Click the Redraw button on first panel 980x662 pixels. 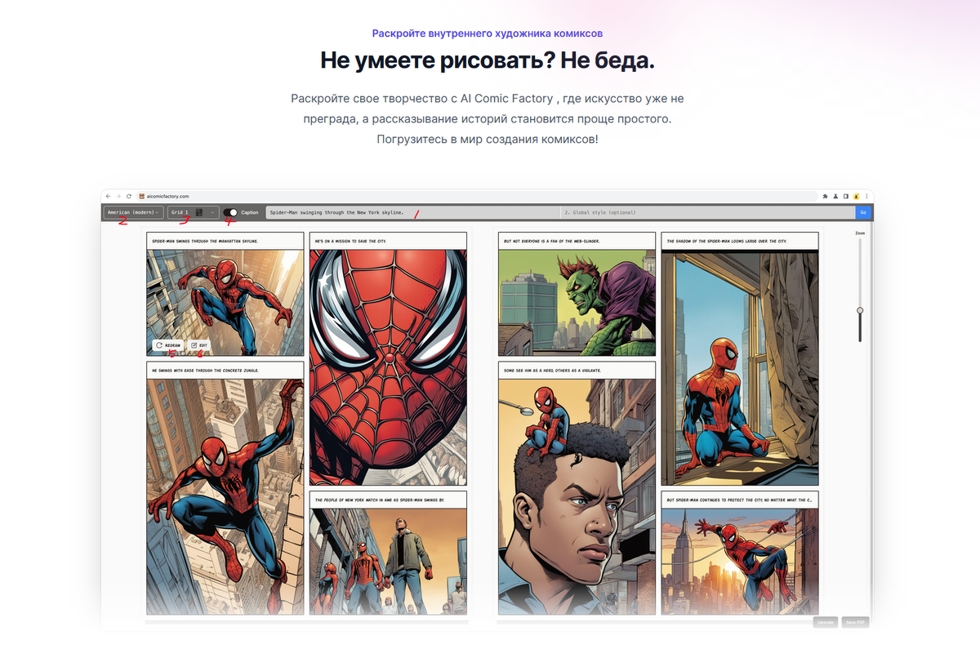pos(168,345)
